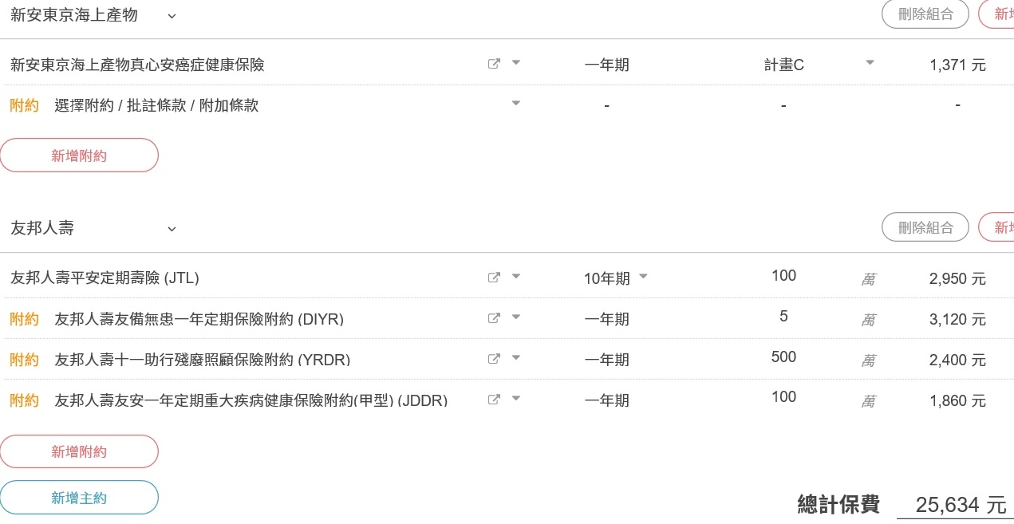The height and width of the screenshot is (524, 1014).
Task: Expand the 友邦人壽 company dropdown
Action: pyautogui.click(x=172, y=230)
